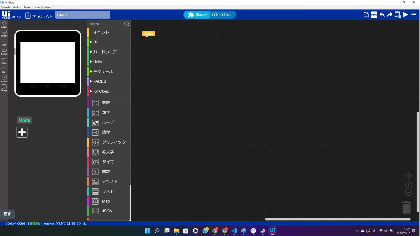Click the 隠す hide button
This screenshot has width=420, height=236.
coord(7,214)
